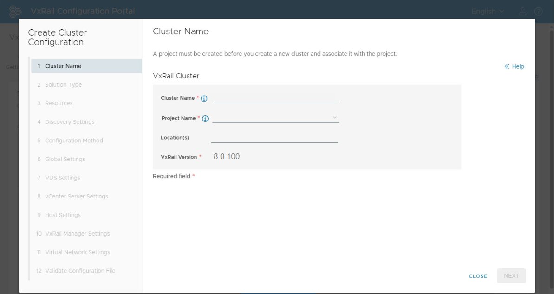Click the Cluster Name info icon
The width and height of the screenshot is (554, 294).
[204, 98]
